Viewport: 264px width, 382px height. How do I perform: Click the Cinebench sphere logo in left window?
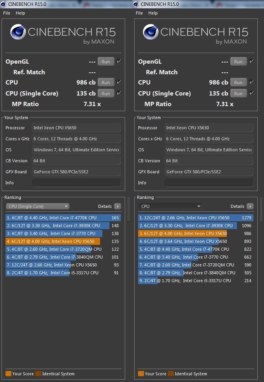(18, 33)
